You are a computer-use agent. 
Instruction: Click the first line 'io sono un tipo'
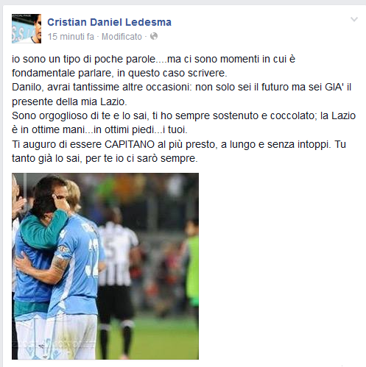(153, 59)
